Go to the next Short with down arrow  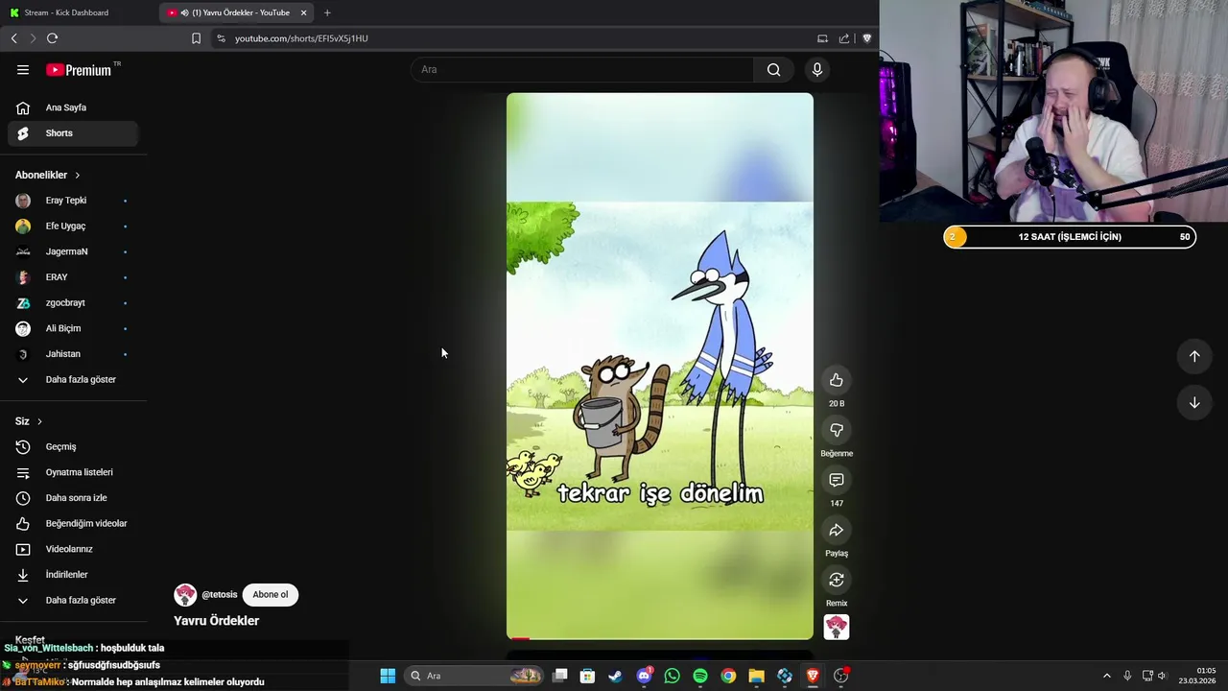pos(1194,402)
